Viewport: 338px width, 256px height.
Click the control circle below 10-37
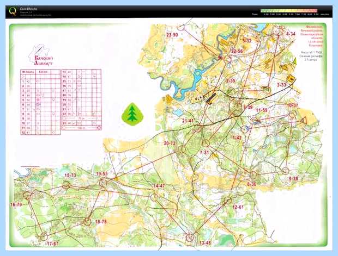click(292, 114)
